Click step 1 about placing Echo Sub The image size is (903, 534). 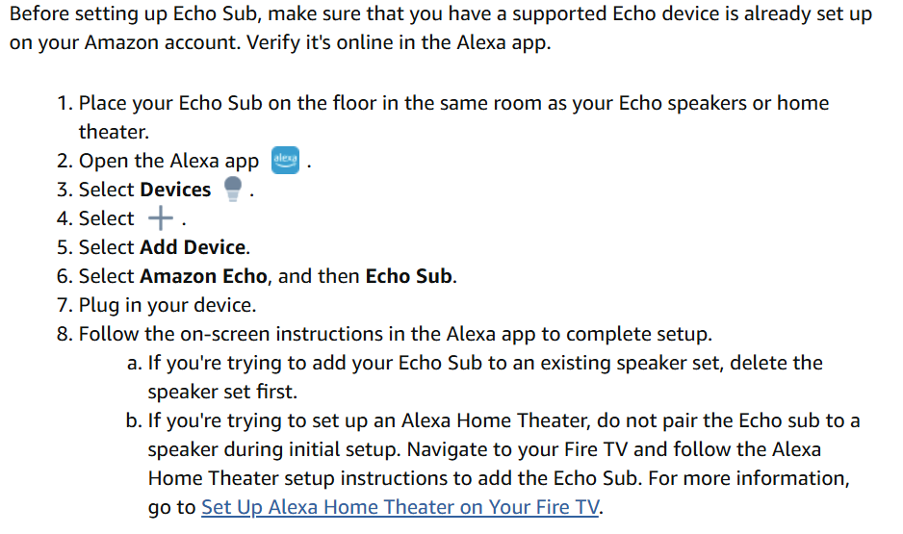452,103
